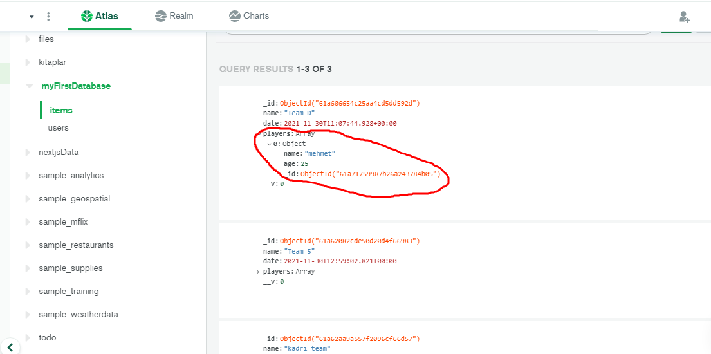The image size is (711, 354).
Task: Collapse the sidebar with the arrow button
Action: [x=10, y=348]
